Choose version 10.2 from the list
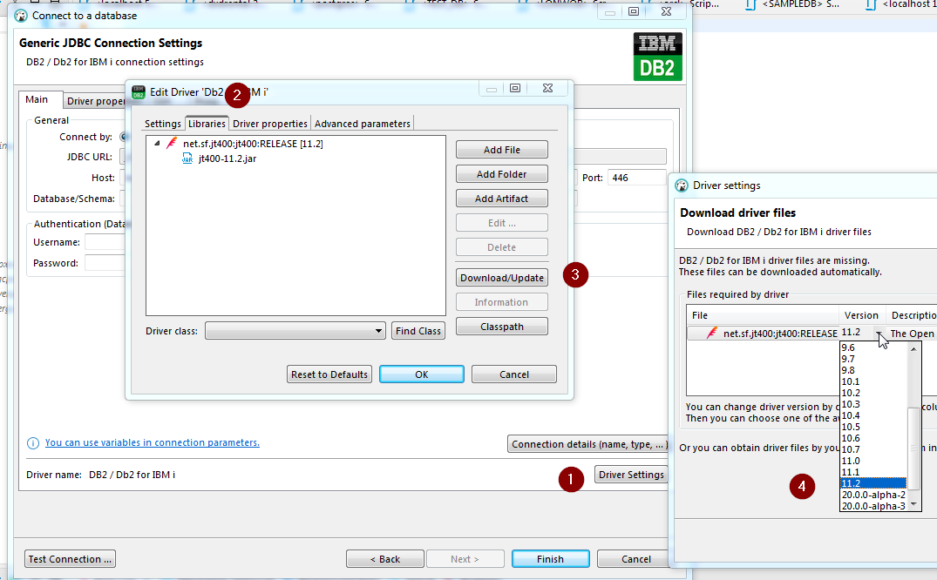Viewport: 937px width, 580px height. [x=873, y=393]
